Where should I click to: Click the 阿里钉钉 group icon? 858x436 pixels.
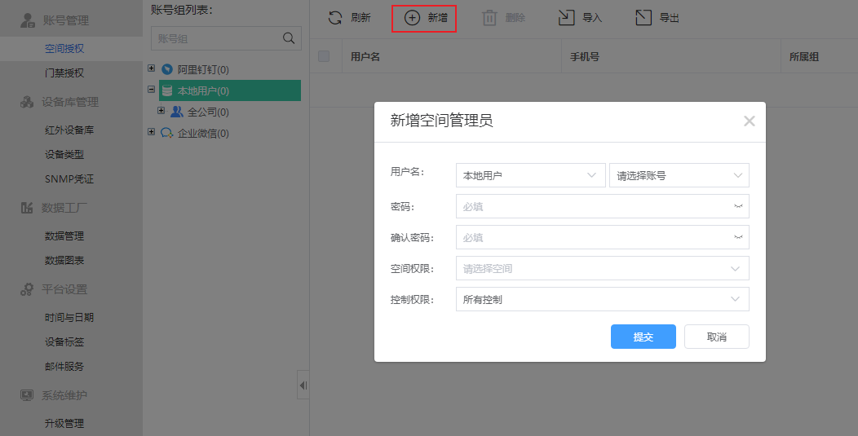(167, 69)
